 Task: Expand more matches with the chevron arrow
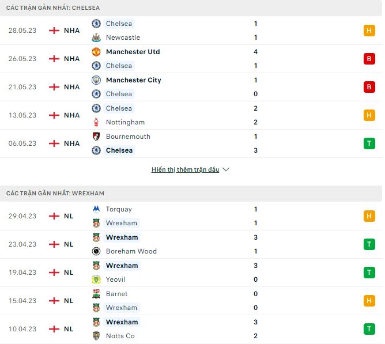[x=226, y=170]
